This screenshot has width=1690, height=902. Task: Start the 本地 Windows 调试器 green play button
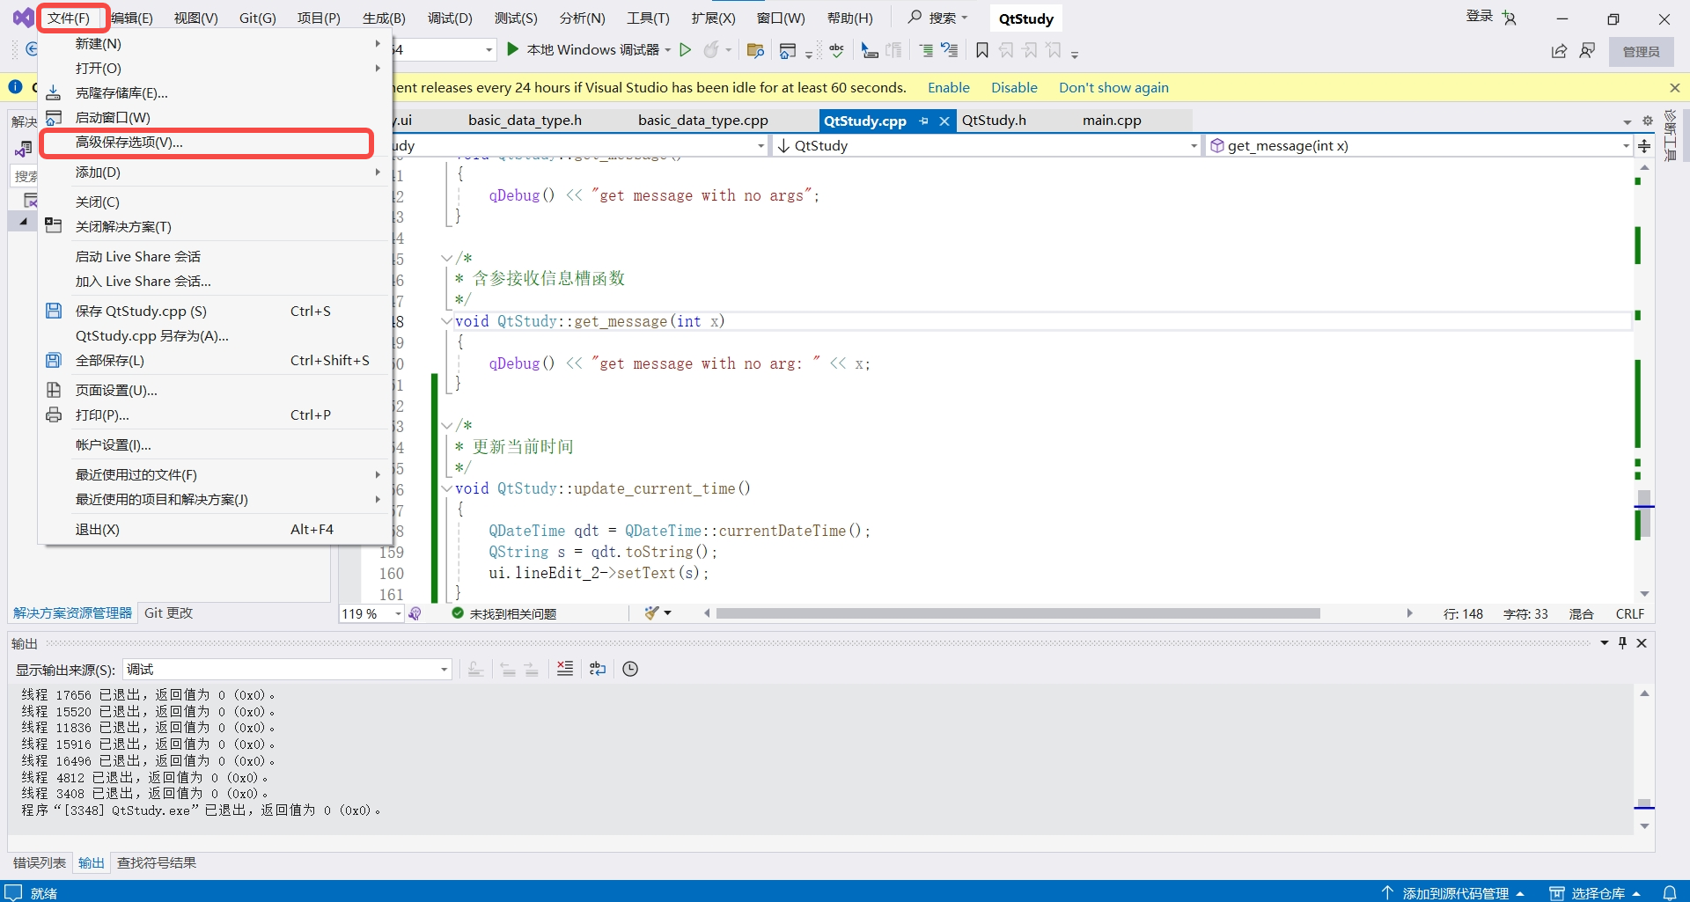(x=513, y=49)
